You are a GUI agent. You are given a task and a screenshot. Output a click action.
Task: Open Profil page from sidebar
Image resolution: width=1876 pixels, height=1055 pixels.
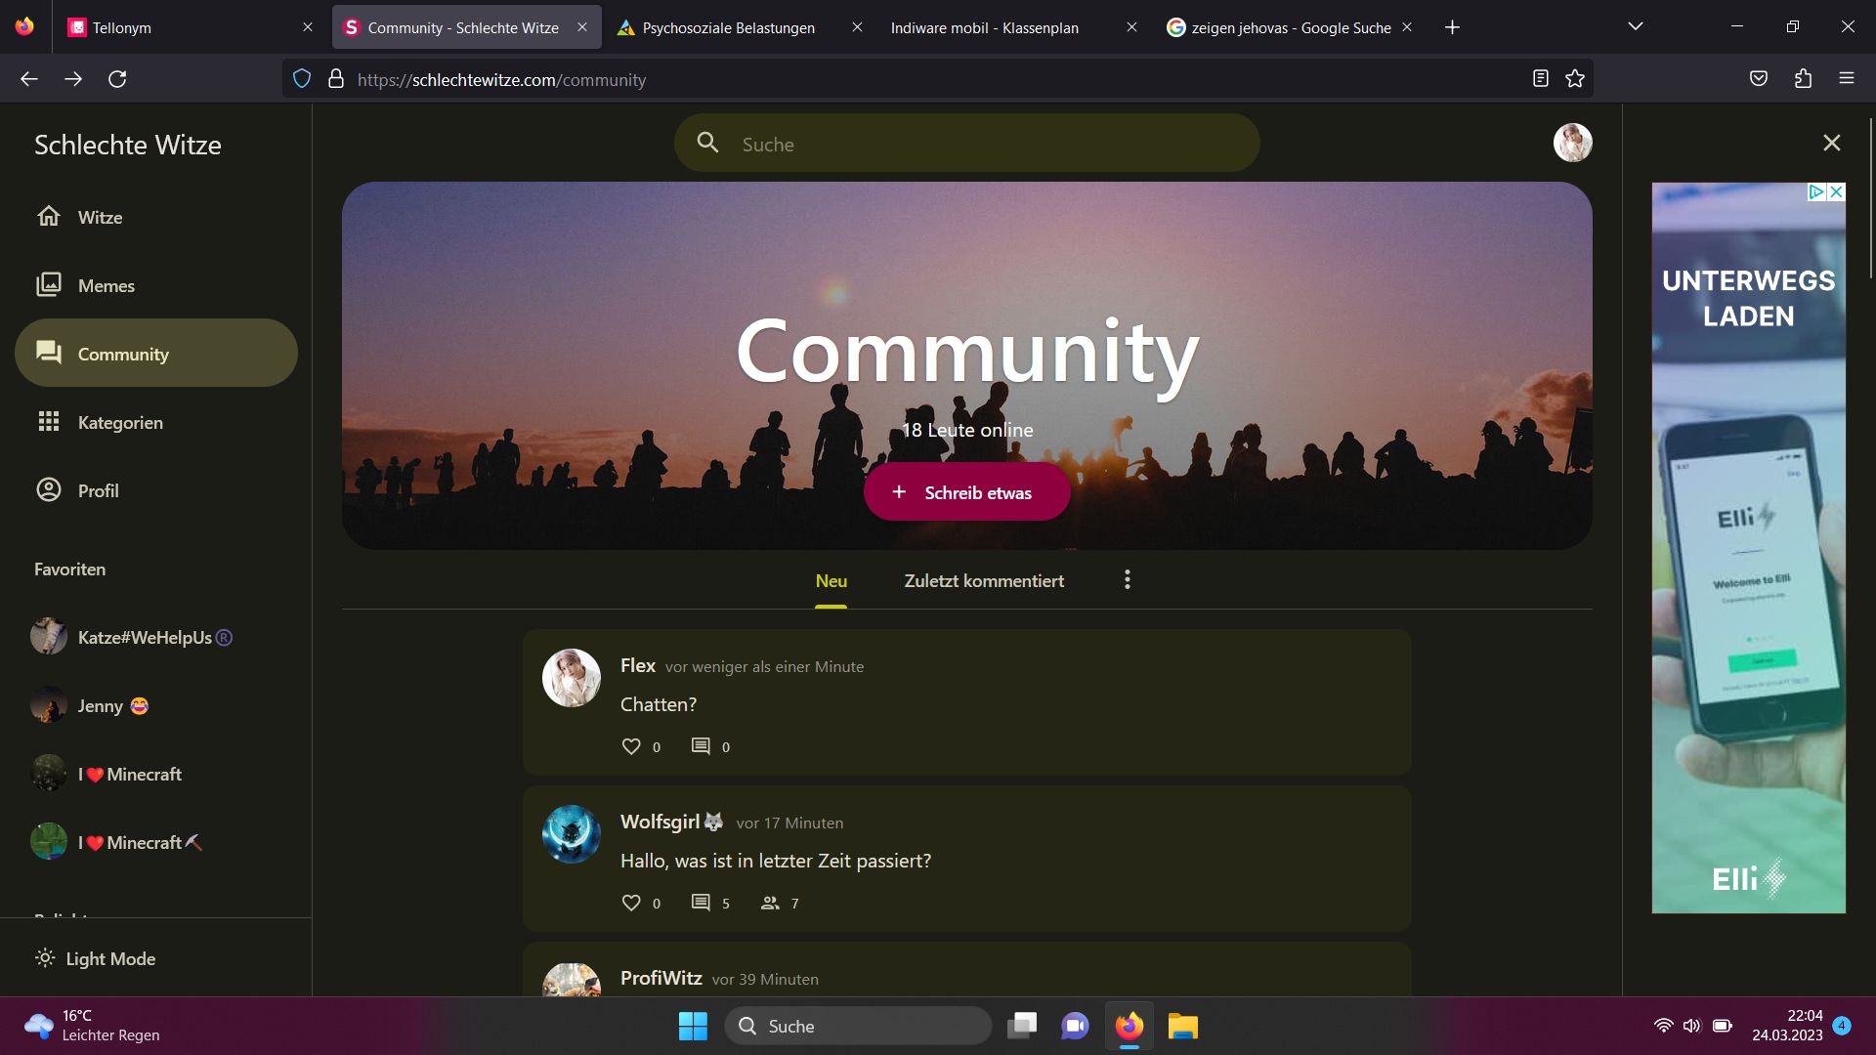(x=98, y=490)
